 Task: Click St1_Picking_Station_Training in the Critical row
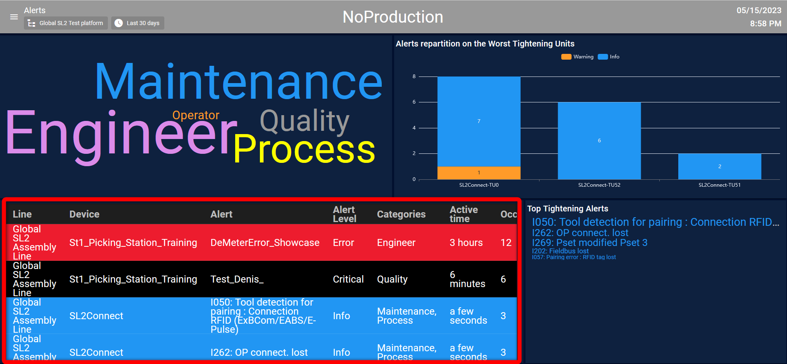click(x=133, y=279)
